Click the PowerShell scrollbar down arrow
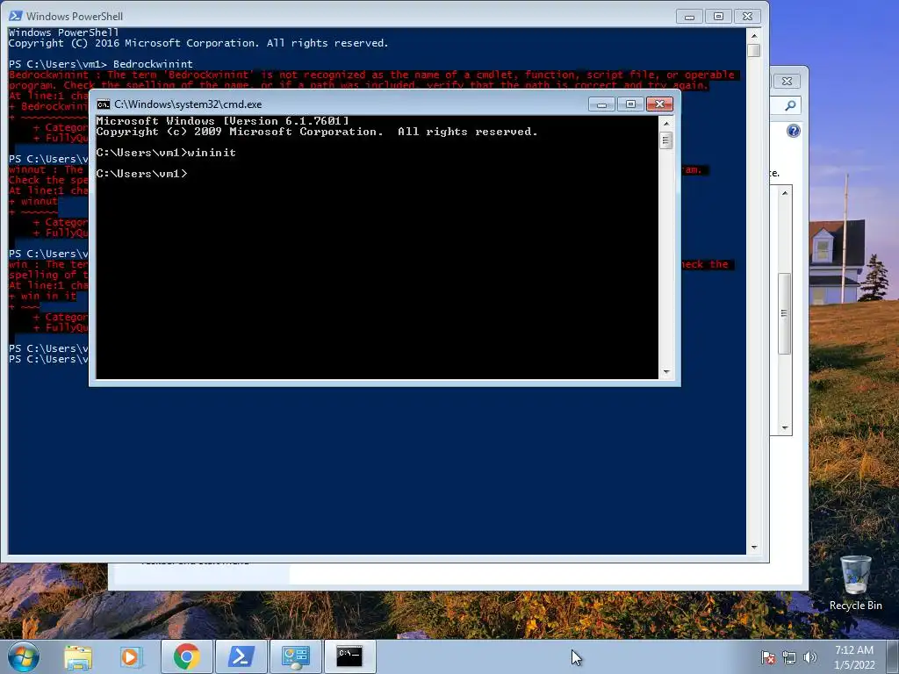The height and width of the screenshot is (674, 899). [754, 548]
